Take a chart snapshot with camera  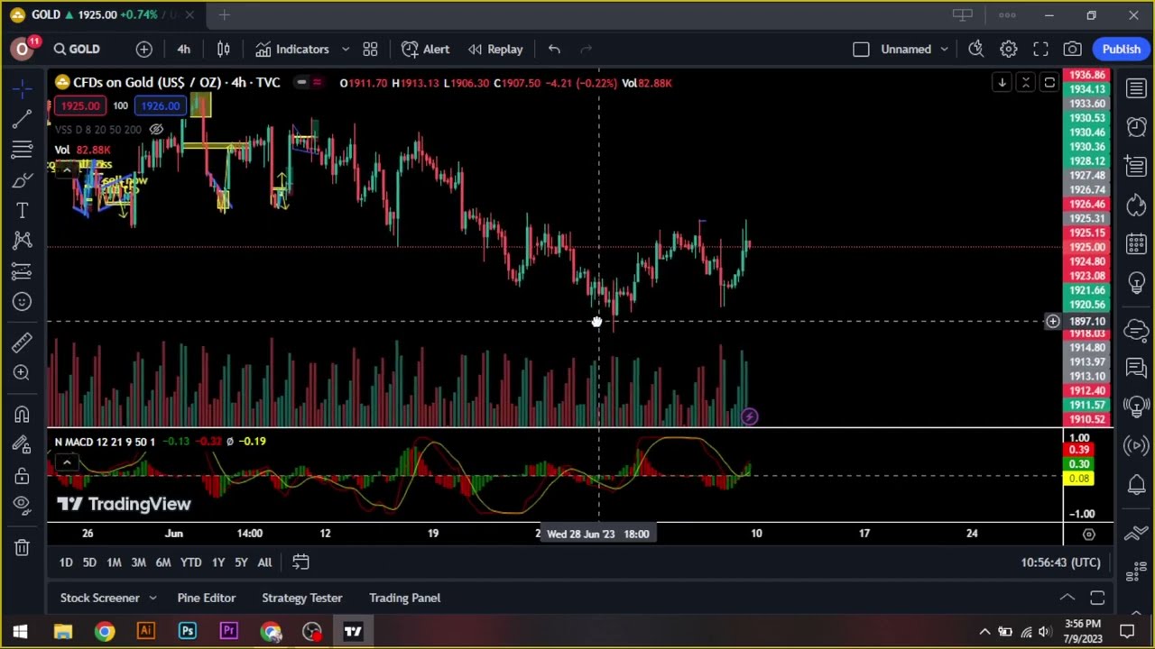(x=1072, y=50)
